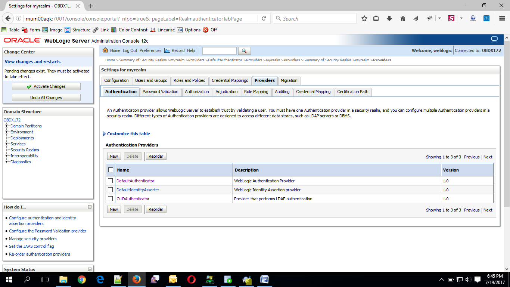Click the globe extension icon

point(473,18)
